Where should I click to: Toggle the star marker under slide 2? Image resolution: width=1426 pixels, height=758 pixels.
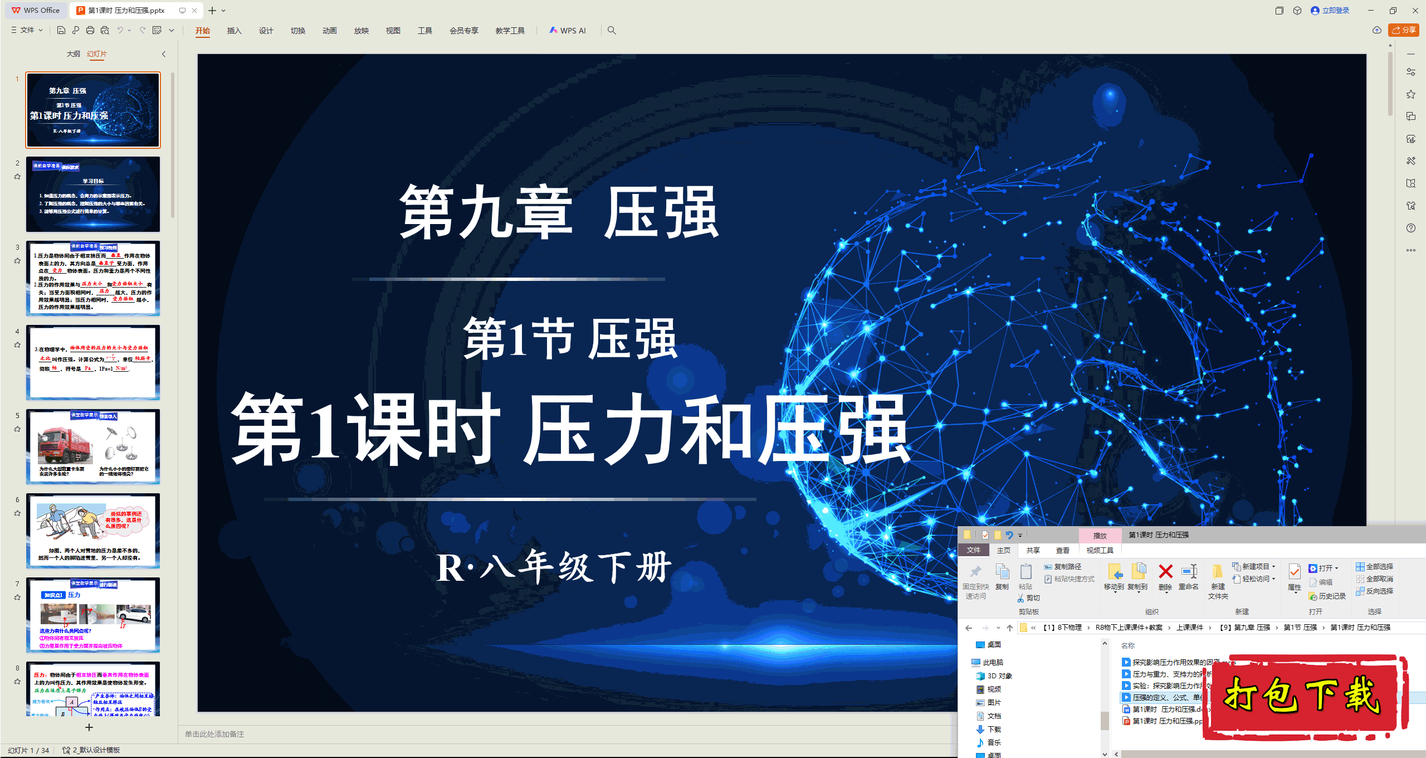tap(17, 177)
